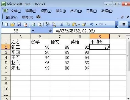This screenshot has height=100, width=130.
Task: Open the Name Box dropdown arrow
Action: [33, 31]
